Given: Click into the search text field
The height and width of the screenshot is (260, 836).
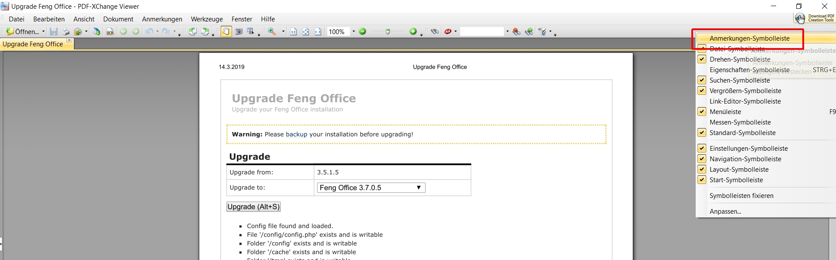Looking at the screenshot, I should (482, 31).
